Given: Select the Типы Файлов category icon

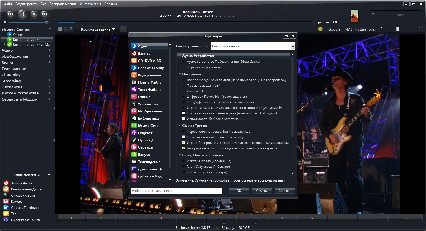Looking at the screenshot, I should (134, 89).
